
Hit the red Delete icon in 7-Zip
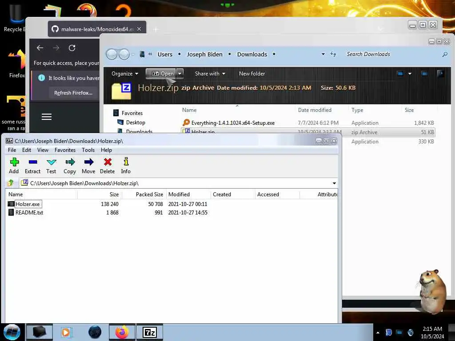pos(108,166)
